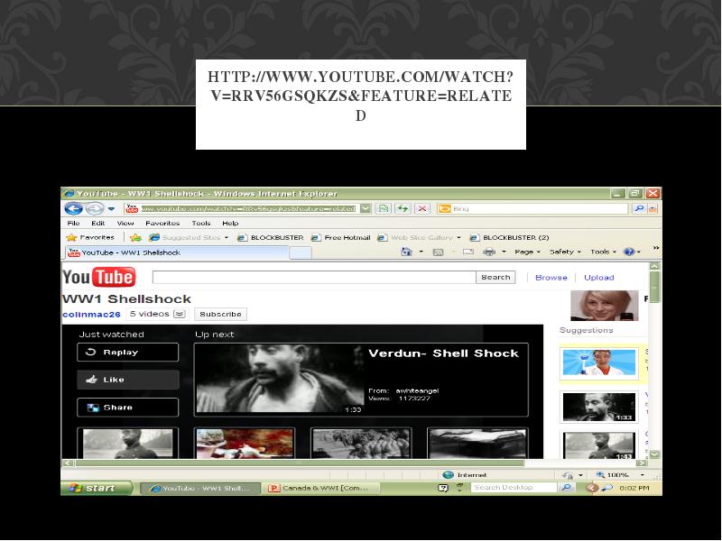This screenshot has height=541, width=722.
Task: Click the browser Forward arrow button
Action: 95,208
